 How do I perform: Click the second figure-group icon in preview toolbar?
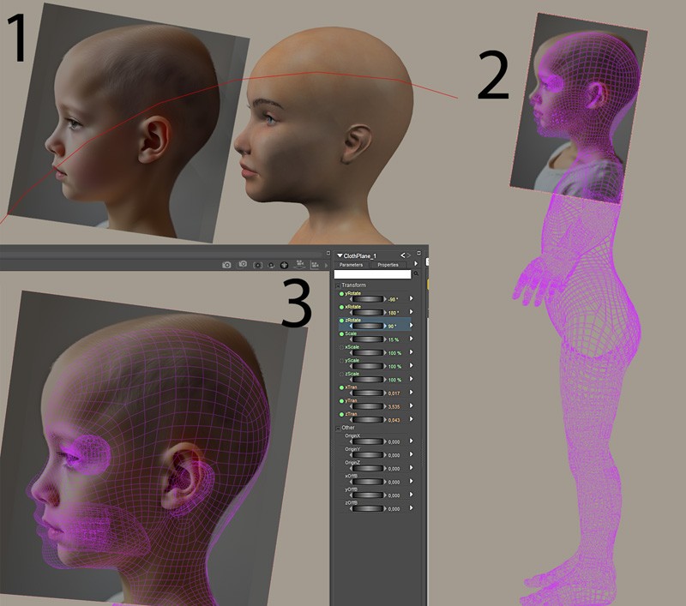315,265
